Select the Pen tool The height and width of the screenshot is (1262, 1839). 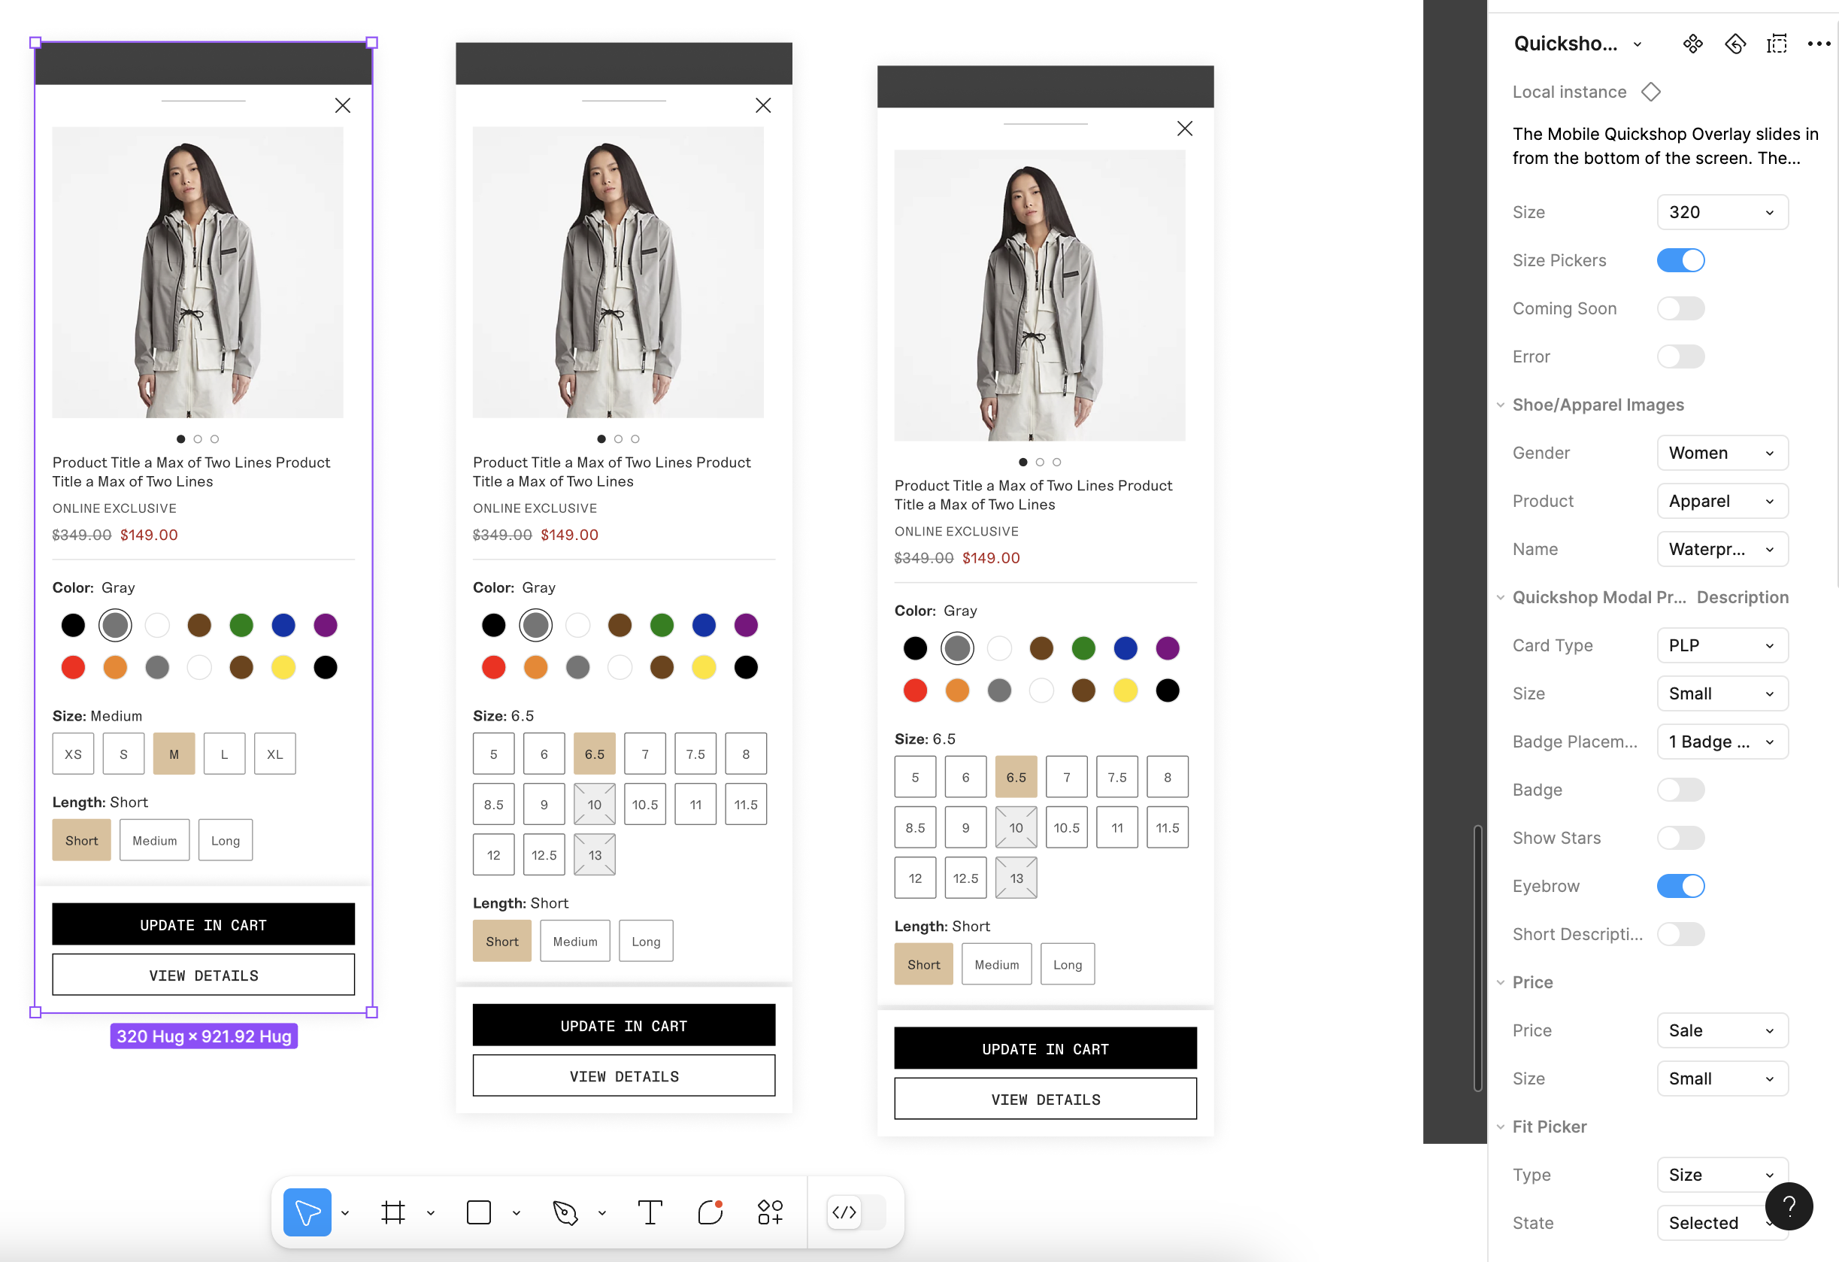pyautogui.click(x=565, y=1212)
